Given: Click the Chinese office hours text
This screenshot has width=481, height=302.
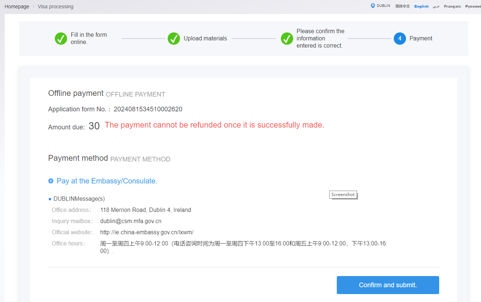Looking at the screenshot, I should coord(244,247).
